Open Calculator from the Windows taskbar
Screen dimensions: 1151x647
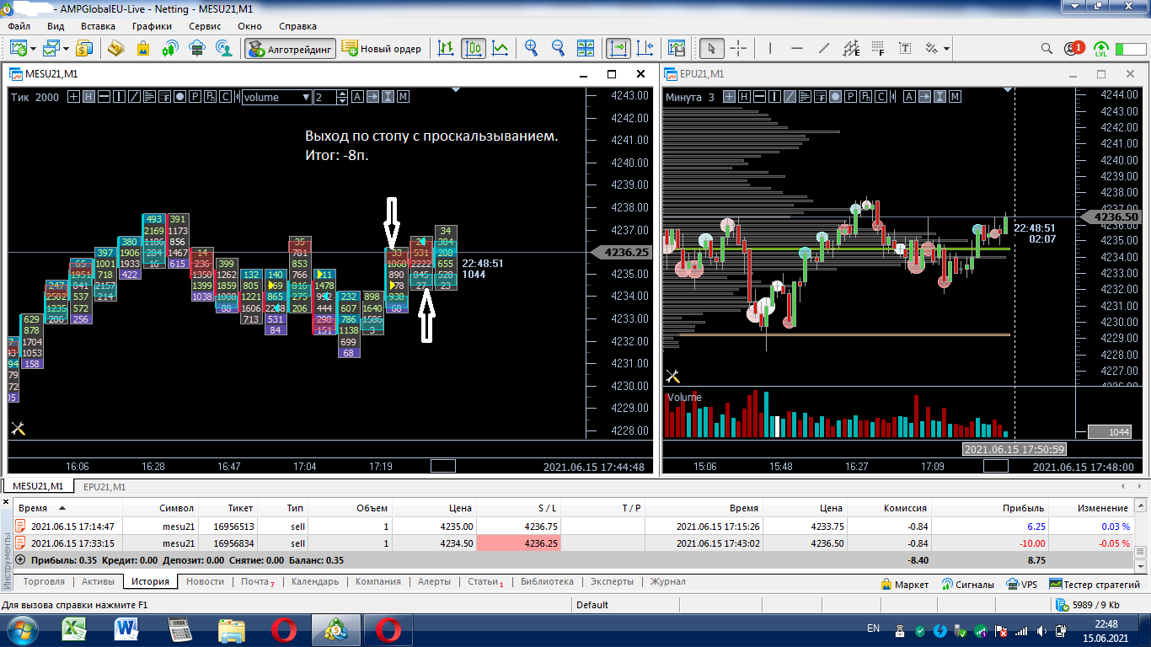point(179,628)
